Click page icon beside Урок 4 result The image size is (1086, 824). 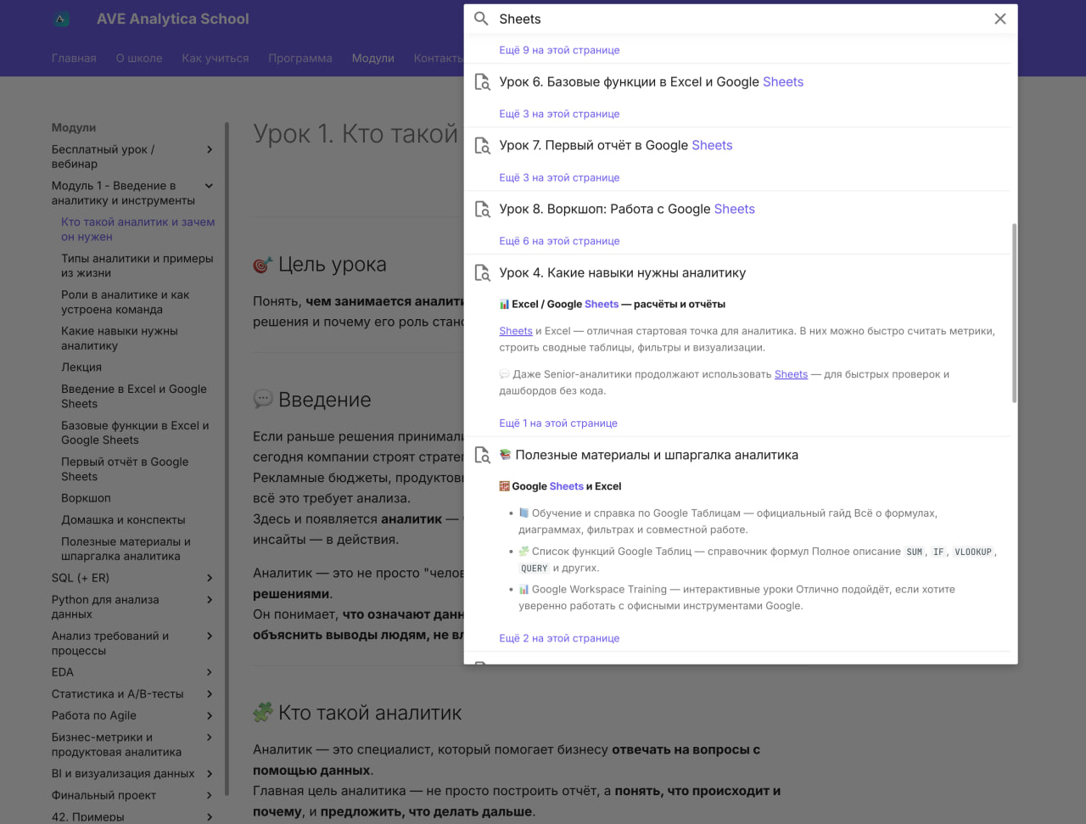[483, 272]
